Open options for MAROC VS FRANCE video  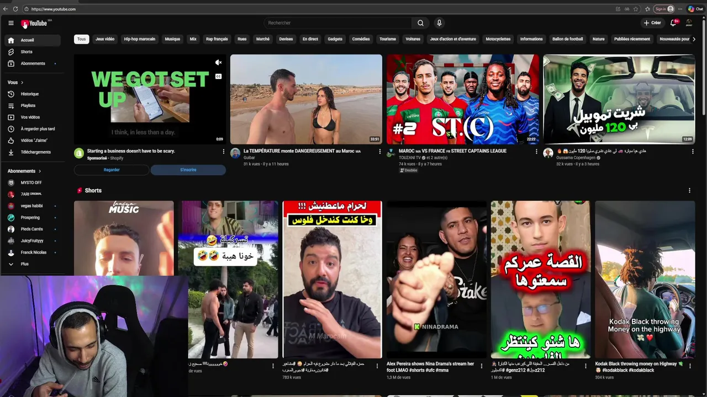(536, 151)
